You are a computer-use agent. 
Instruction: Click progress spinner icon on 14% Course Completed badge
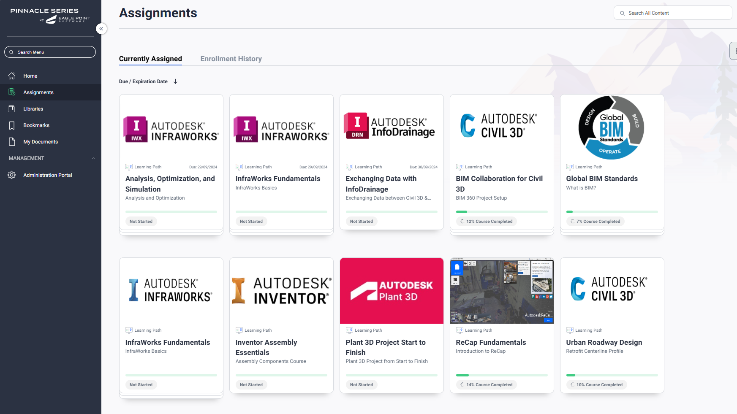pos(462,384)
